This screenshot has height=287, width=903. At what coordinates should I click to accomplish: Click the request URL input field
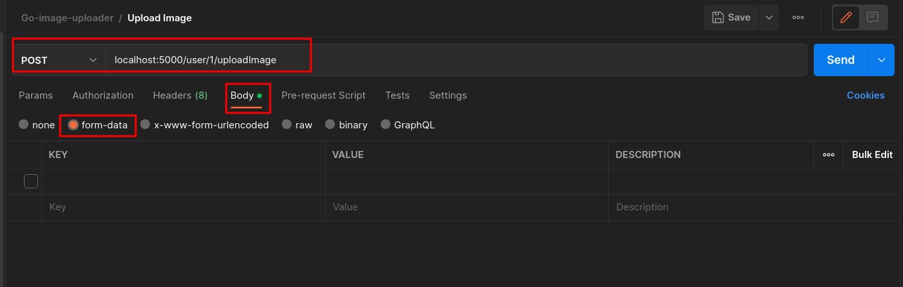coord(452,60)
